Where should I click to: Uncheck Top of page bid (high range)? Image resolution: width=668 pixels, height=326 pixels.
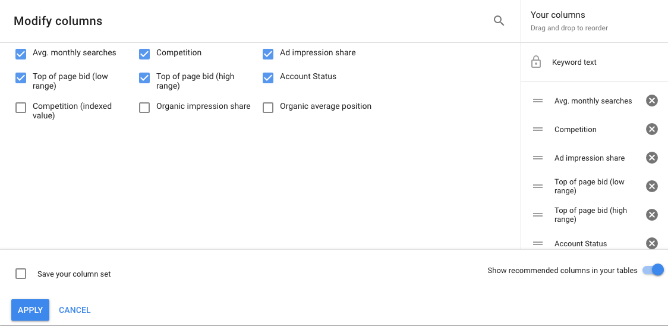tap(144, 78)
